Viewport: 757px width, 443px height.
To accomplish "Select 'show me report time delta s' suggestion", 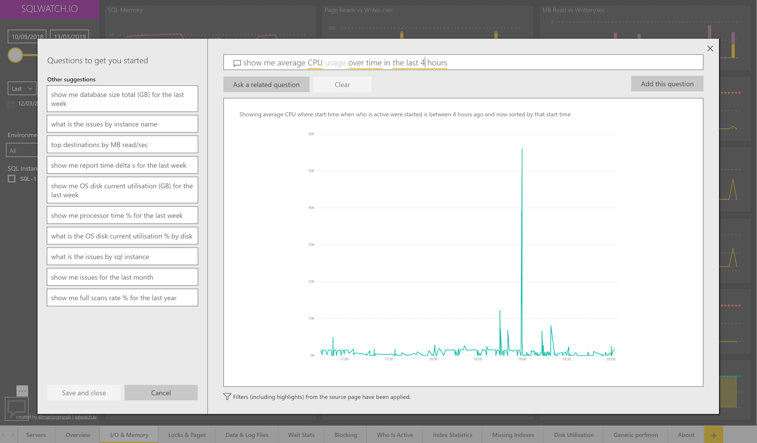I will pos(123,165).
